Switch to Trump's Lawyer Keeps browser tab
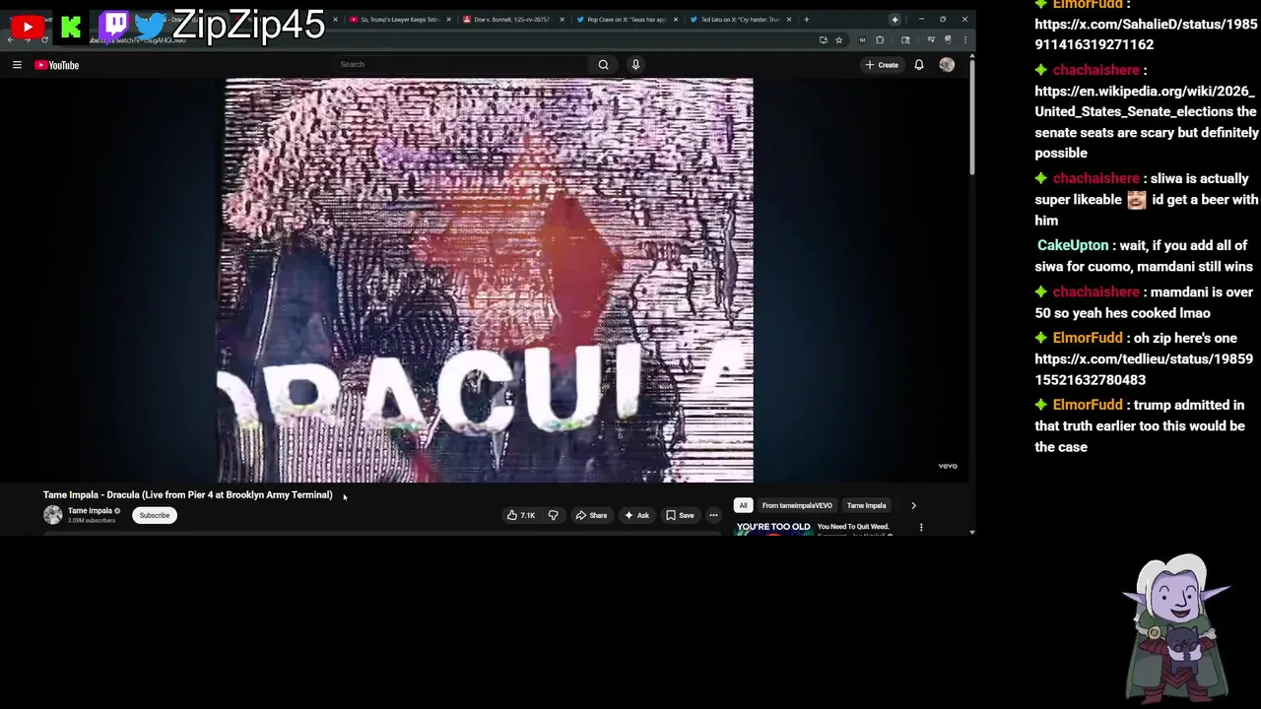1261x709 pixels. (x=398, y=20)
